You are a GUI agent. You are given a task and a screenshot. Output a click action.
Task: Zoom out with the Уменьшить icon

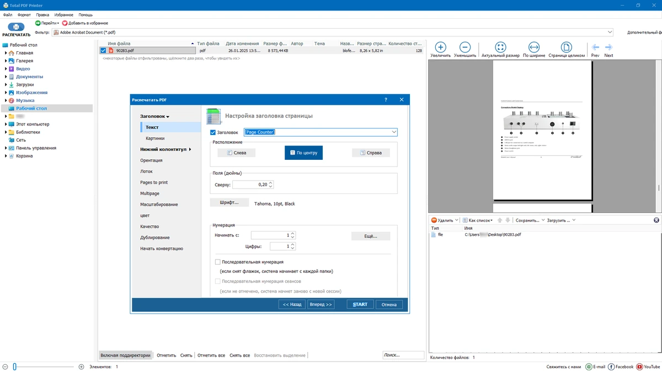pyautogui.click(x=465, y=47)
